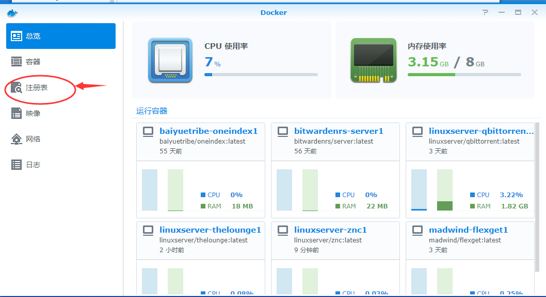Click bitwardenrs/server:latest image name
This screenshot has height=297, width=546.
coord(333,142)
